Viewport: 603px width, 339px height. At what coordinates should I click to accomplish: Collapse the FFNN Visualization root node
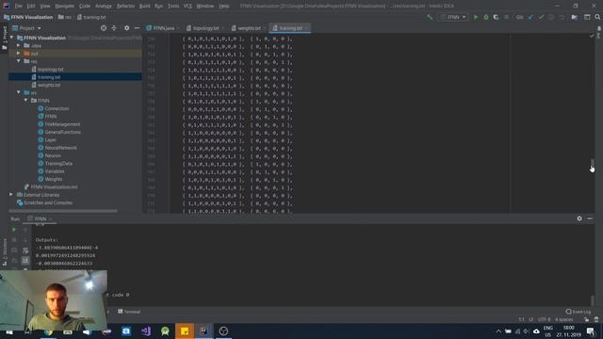pyautogui.click(x=11, y=38)
